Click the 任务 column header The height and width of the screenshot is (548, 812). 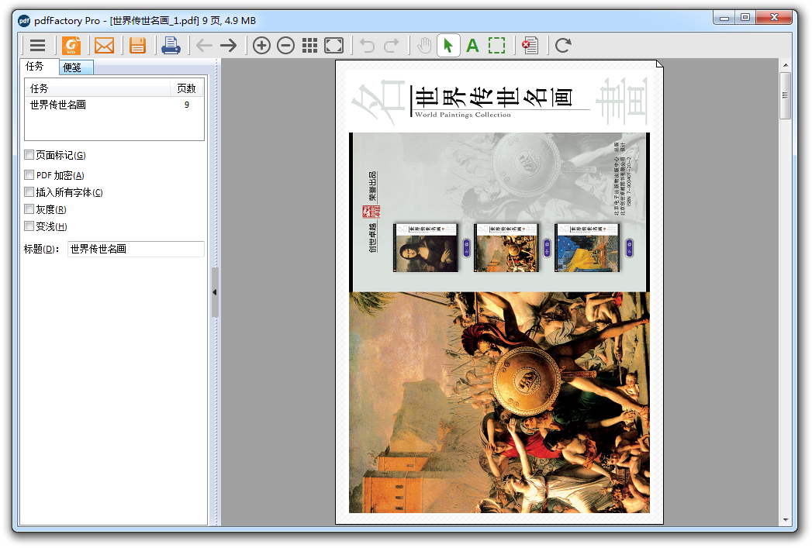click(98, 88)
